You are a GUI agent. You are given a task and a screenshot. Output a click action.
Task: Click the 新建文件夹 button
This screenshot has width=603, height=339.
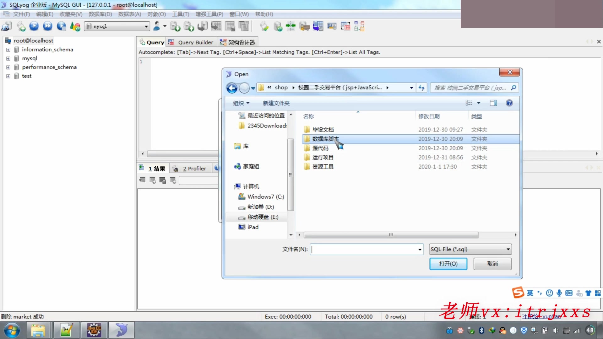click(x=276, y=103)
